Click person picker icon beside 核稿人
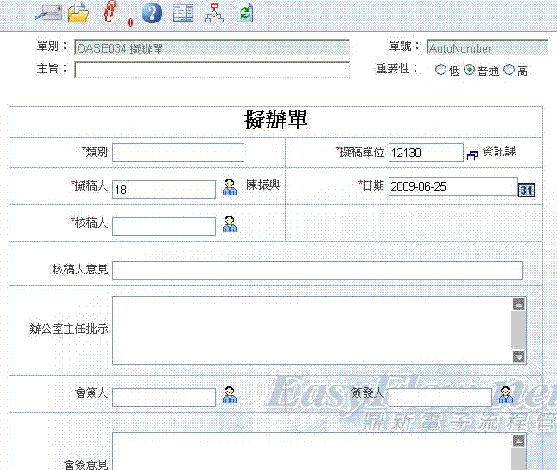The width and height of the screenshot is (557, 470). pos(230,224)
